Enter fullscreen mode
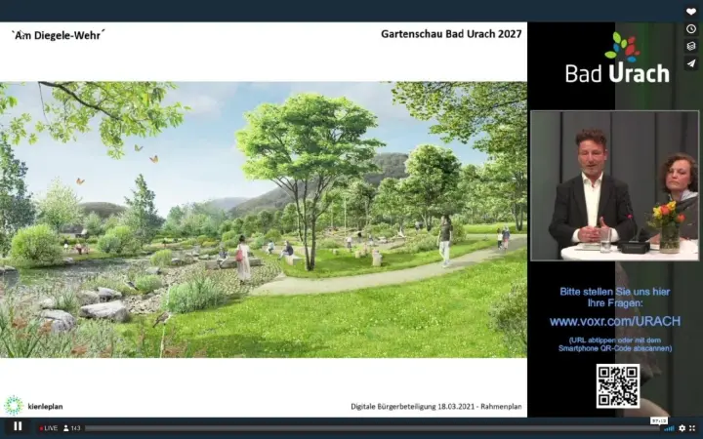 coord(694,428)
